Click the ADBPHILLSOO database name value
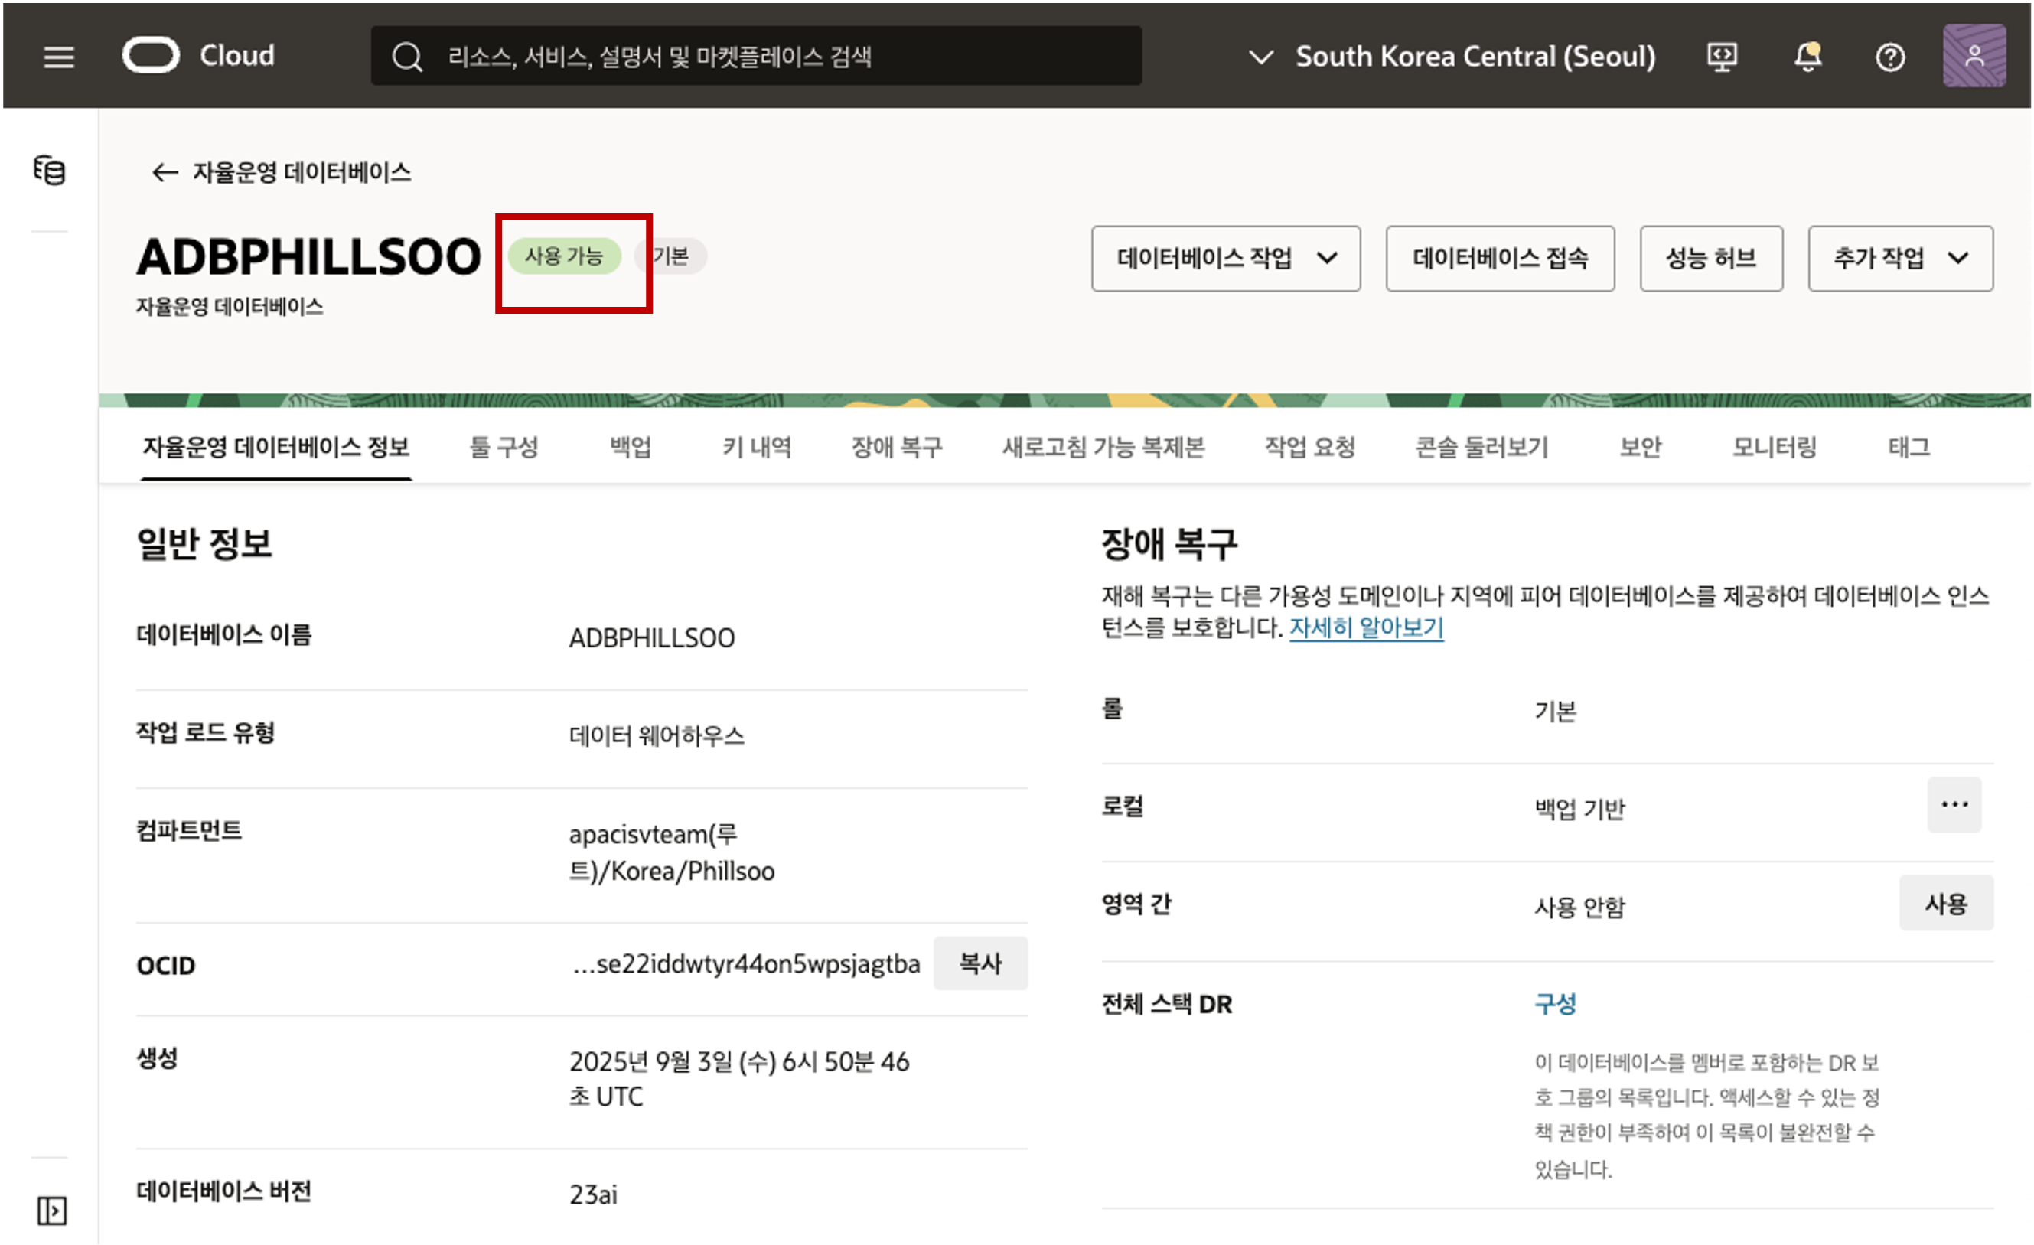This screenshot has height=1245, width=2034. 651,637
